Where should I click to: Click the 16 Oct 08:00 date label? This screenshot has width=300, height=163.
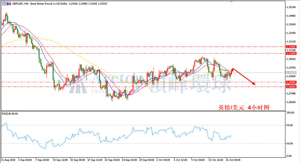(233, 160)
